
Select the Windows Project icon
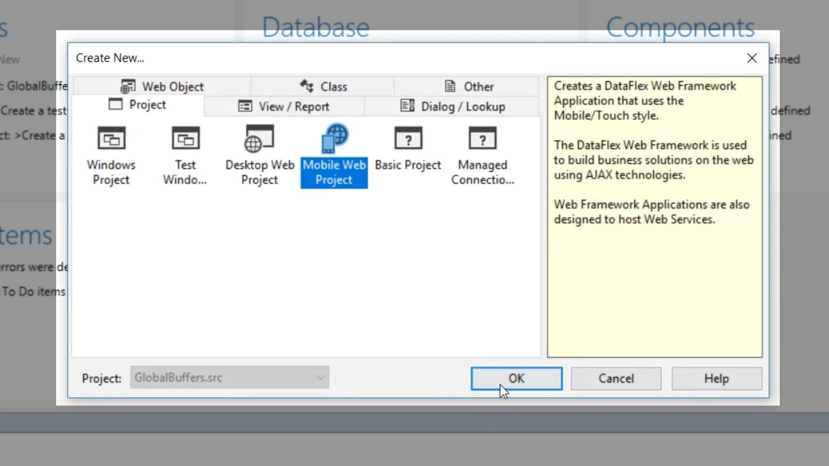[x=111, y=139]
